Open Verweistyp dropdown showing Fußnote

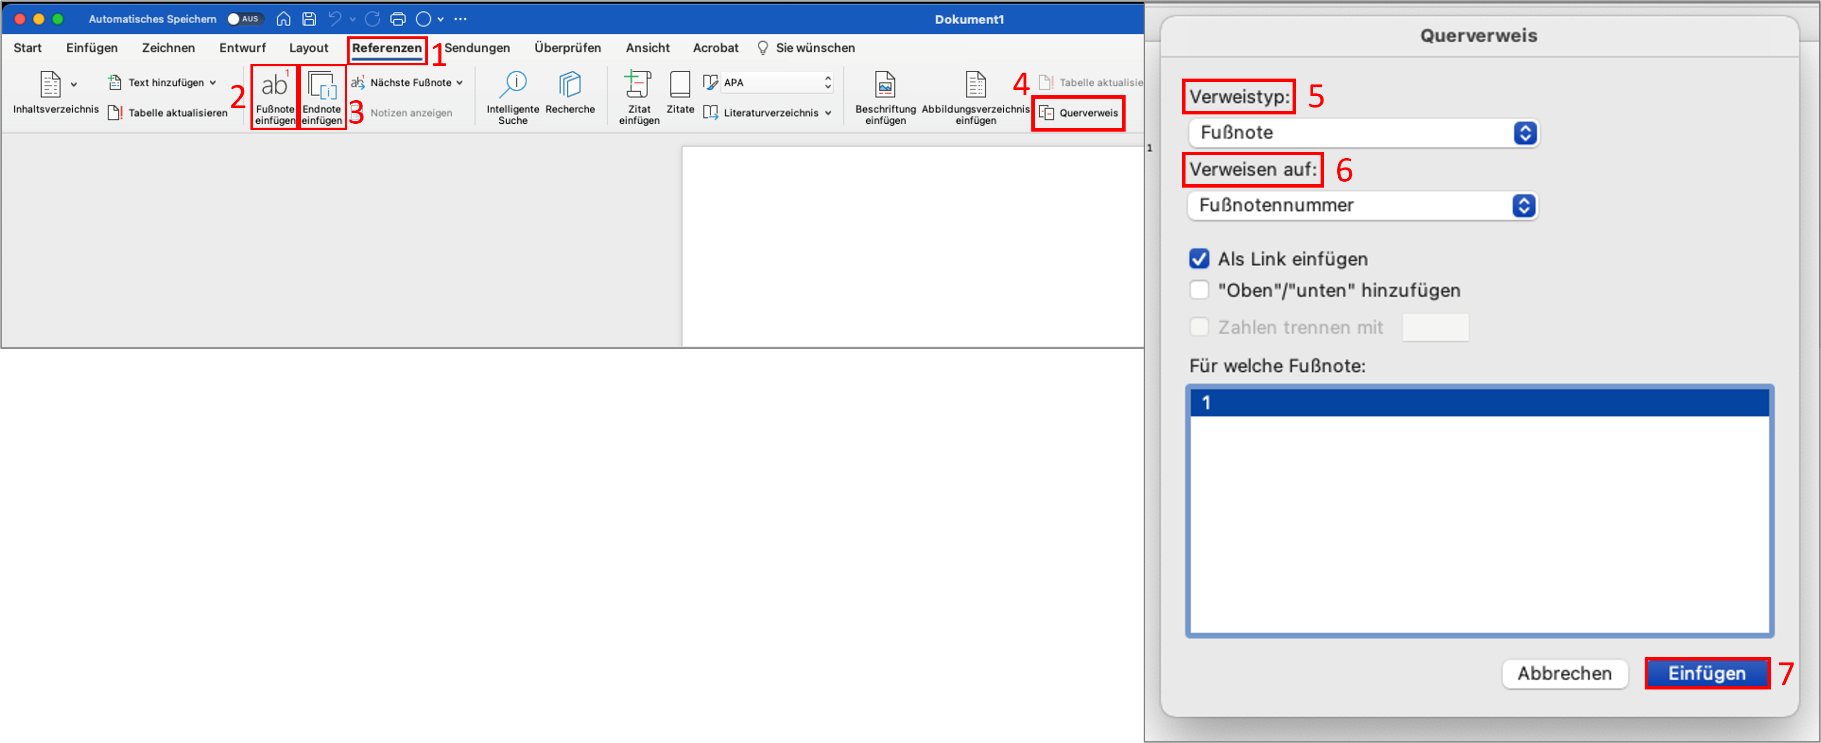tap(1364, 133)
